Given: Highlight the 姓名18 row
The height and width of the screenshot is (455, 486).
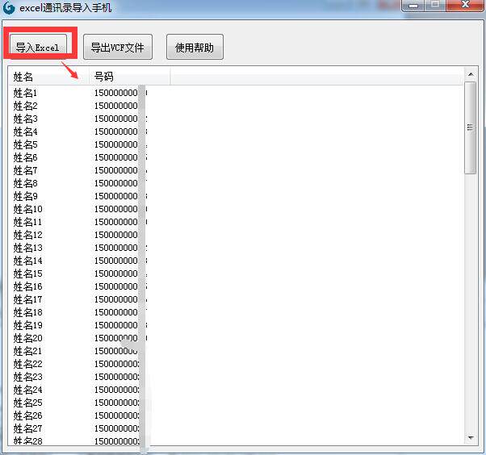Looking at the screenshot, I should [x=28, y=312].
